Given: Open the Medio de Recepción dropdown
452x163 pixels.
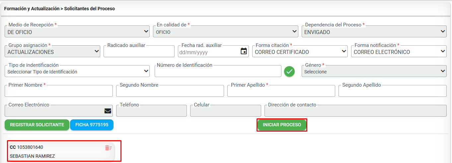Looking at the screenshot, I should [x=77, y=31].
